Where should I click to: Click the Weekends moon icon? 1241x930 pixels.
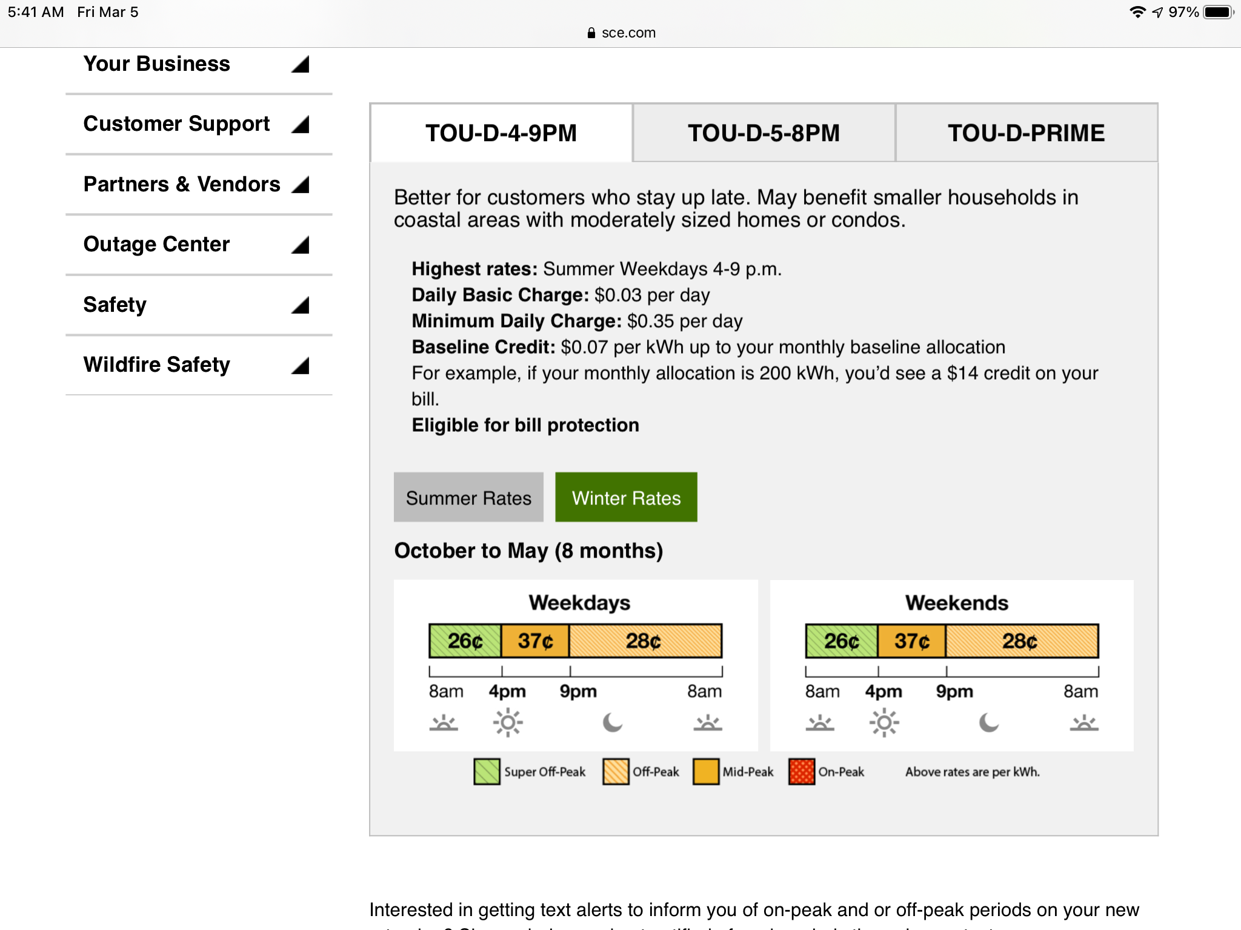pyautogui.click(x=989, y=722)
